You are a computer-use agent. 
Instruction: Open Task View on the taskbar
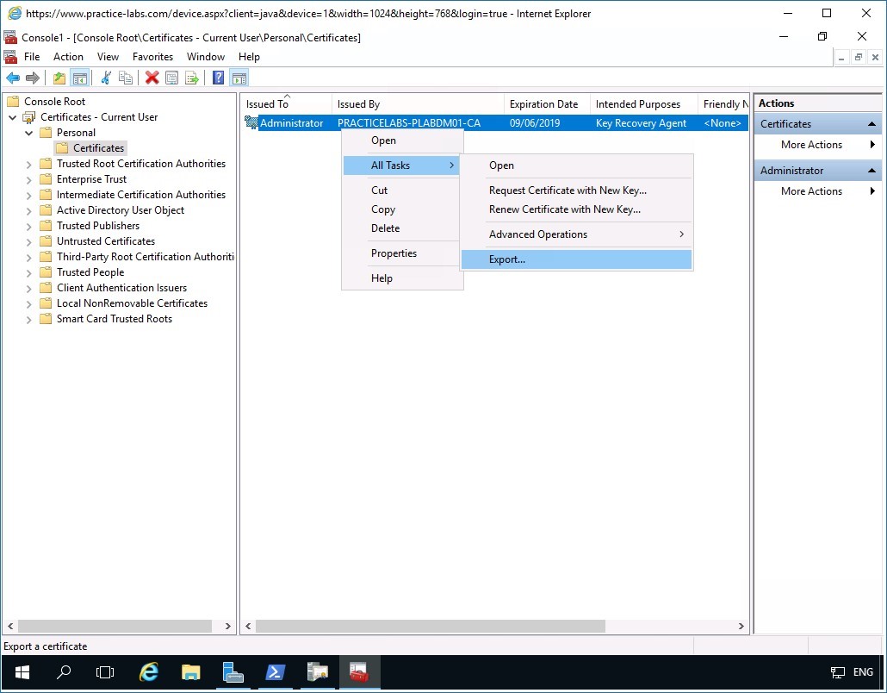[105, 672]
